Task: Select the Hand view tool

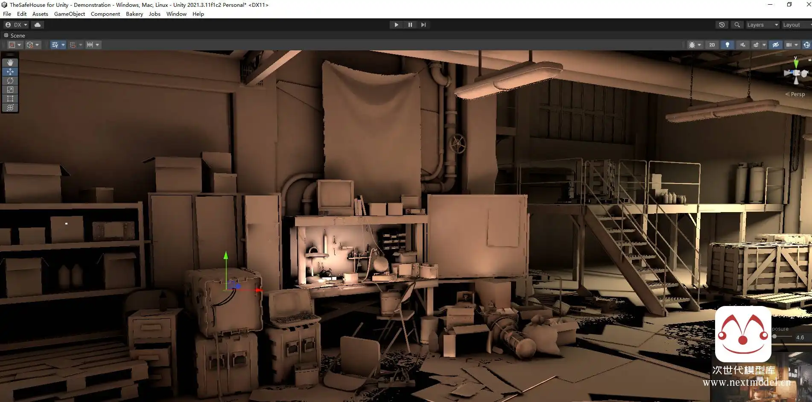Action: point(10,63)
